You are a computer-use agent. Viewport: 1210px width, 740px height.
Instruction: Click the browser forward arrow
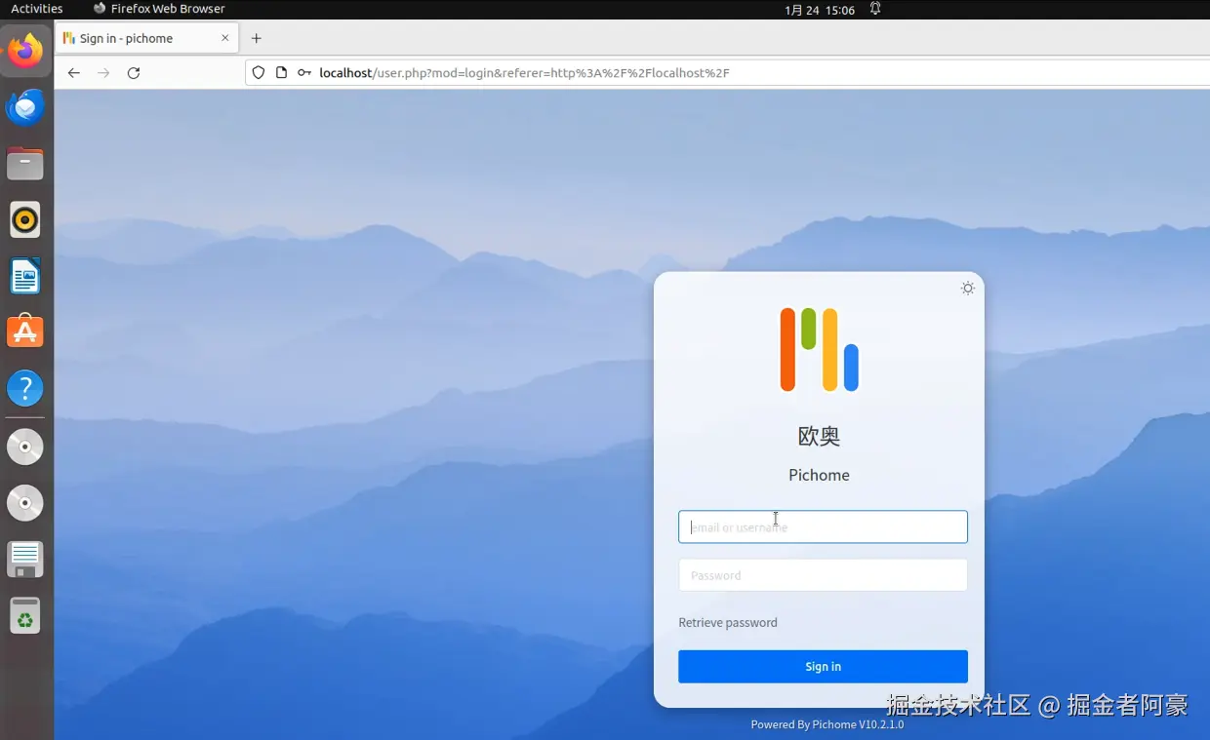tap(103, 73)
